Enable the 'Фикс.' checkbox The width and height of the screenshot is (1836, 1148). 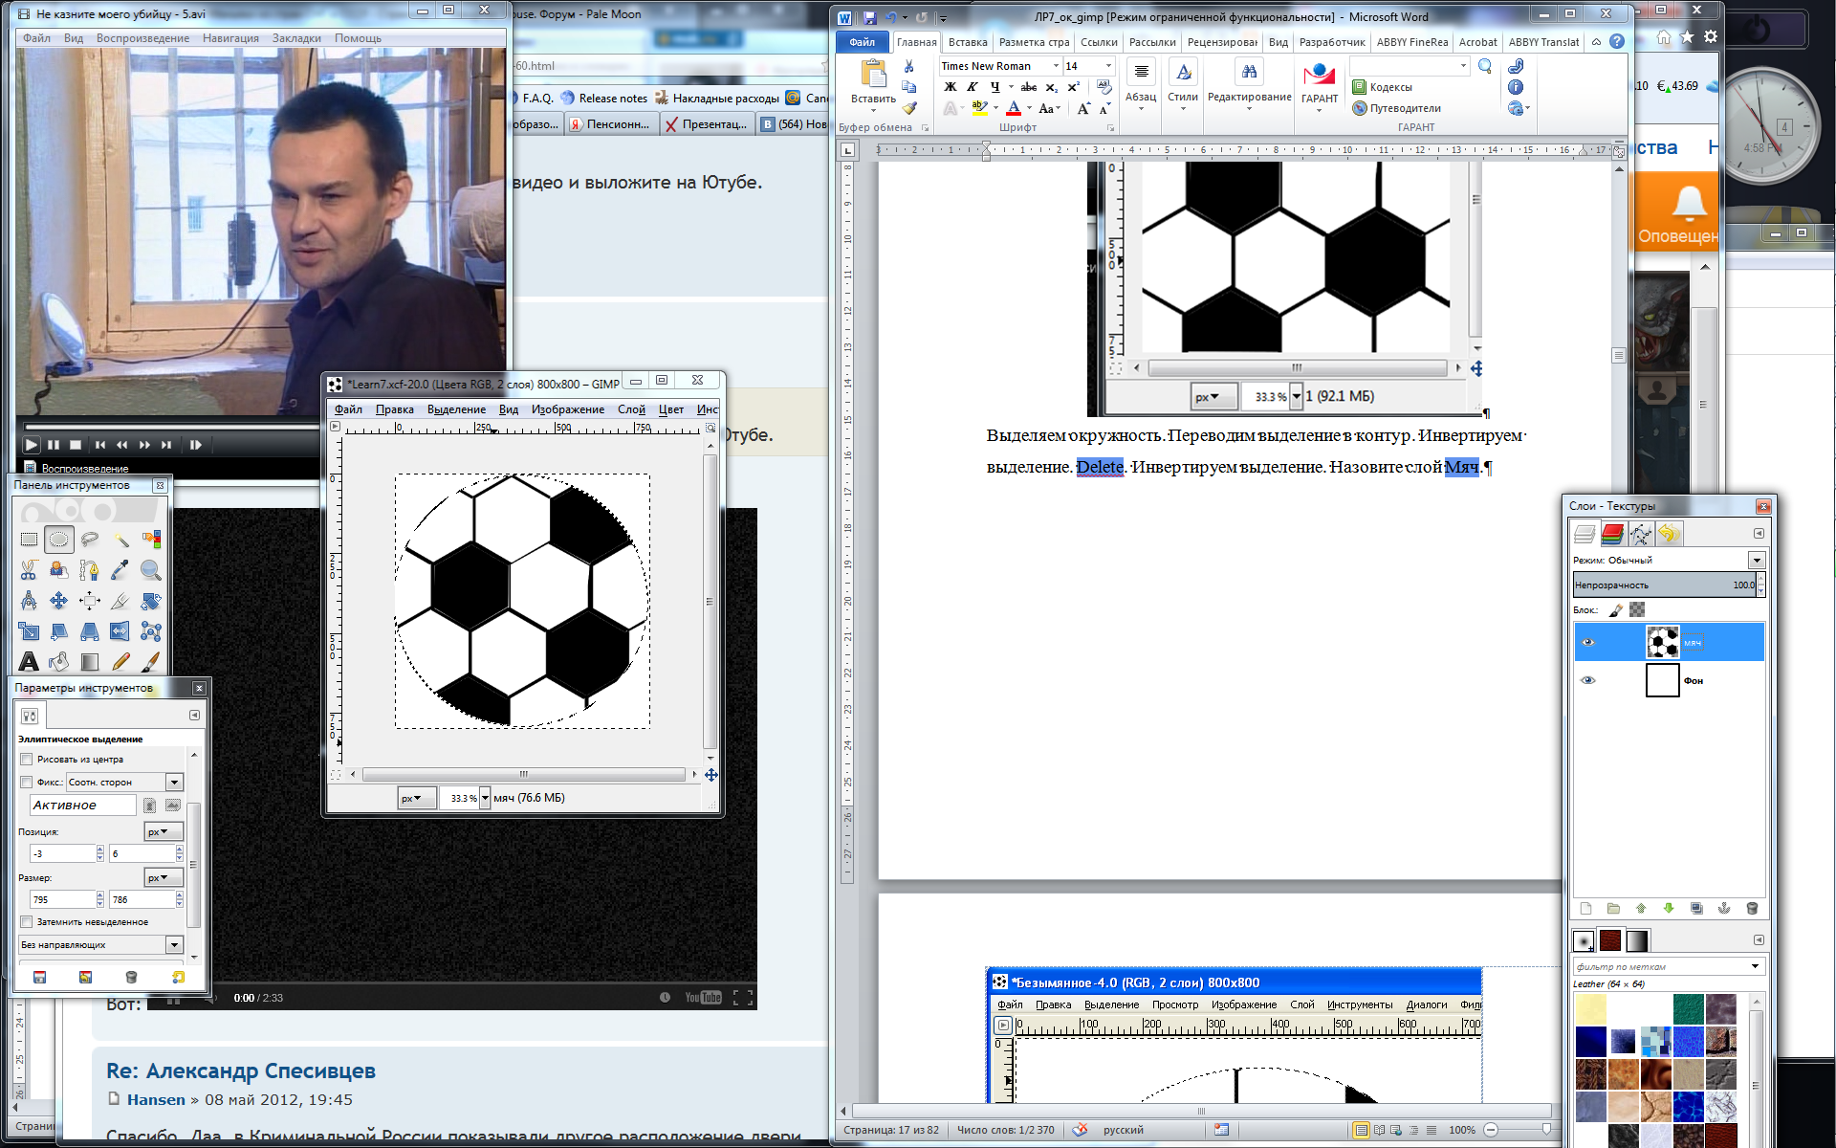pos(27,782)
